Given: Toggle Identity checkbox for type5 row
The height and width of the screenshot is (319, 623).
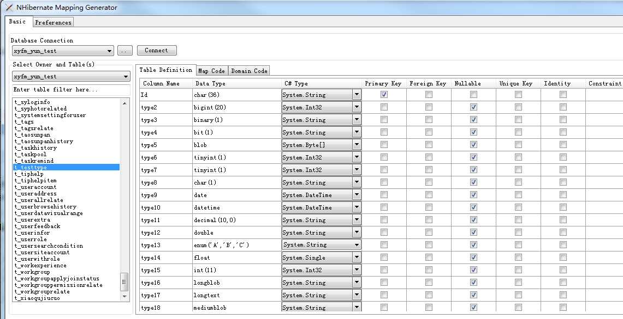Looking at the screenshot, I should tap(563, 145).
